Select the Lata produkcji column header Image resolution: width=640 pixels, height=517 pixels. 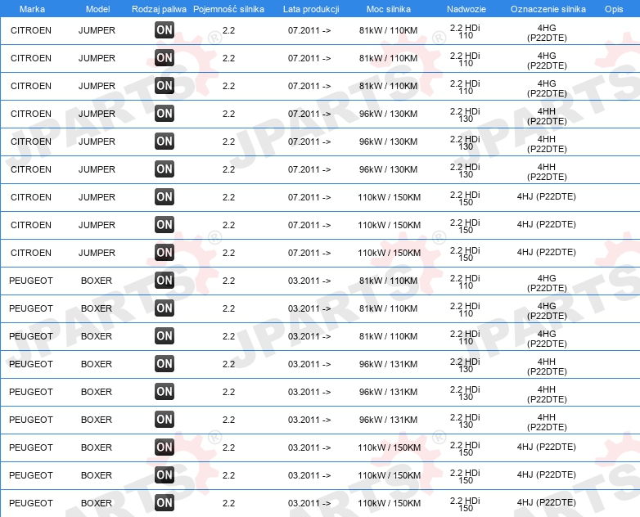pos(311,9)
